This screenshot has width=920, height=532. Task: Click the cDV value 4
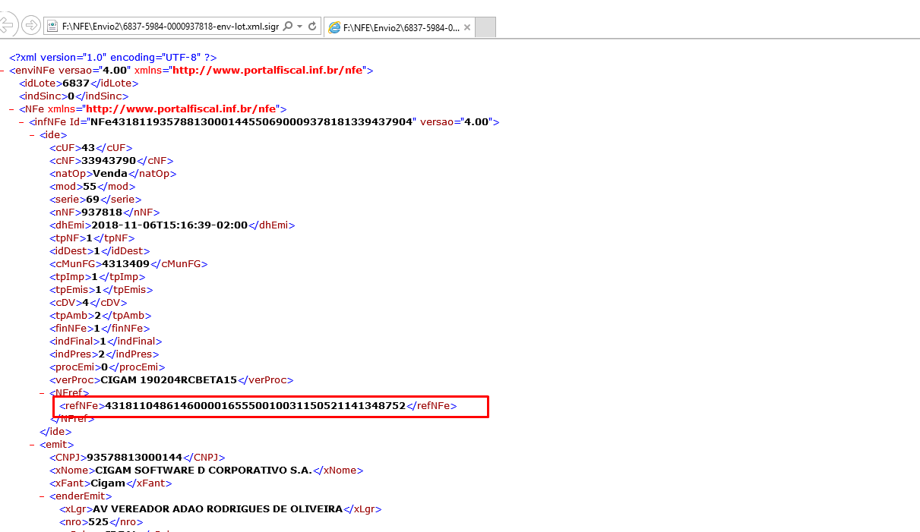coord(86,303)
